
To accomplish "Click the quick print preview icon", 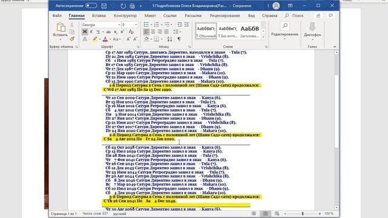I will (132, 5).
